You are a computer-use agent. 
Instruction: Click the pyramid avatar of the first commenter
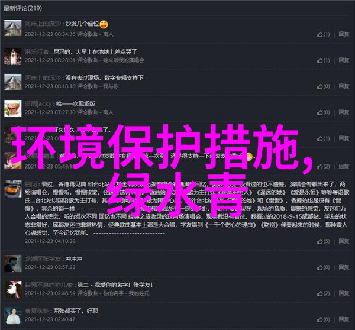pos(13,28)
